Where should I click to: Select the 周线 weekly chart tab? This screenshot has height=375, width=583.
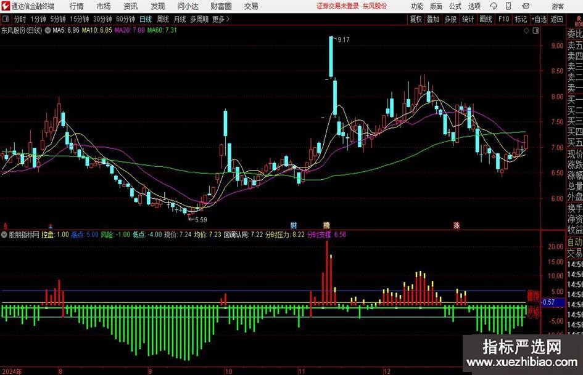pyautogui.click(x=162, y=19)
